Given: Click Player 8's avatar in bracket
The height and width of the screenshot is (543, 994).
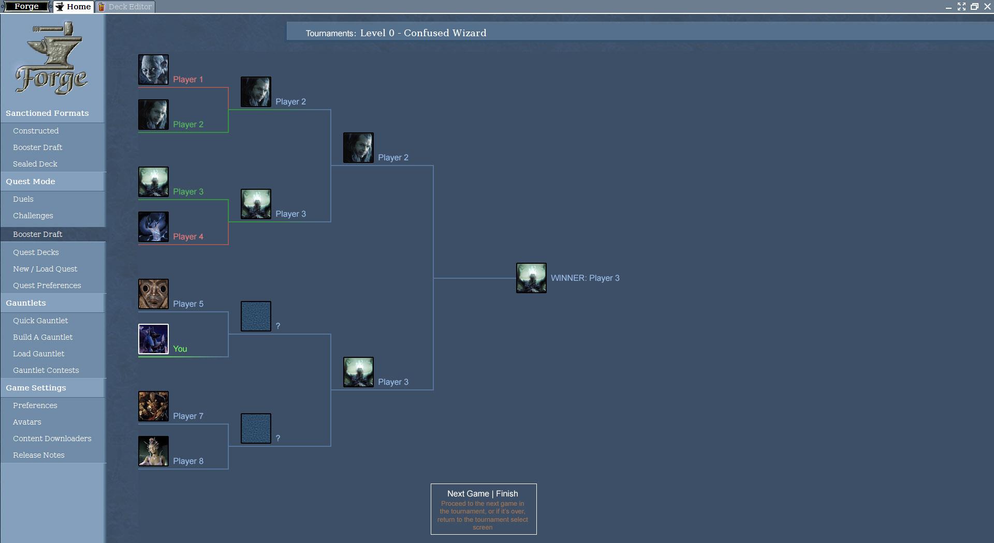Looking at the screenshot, I should pos(153,451).
